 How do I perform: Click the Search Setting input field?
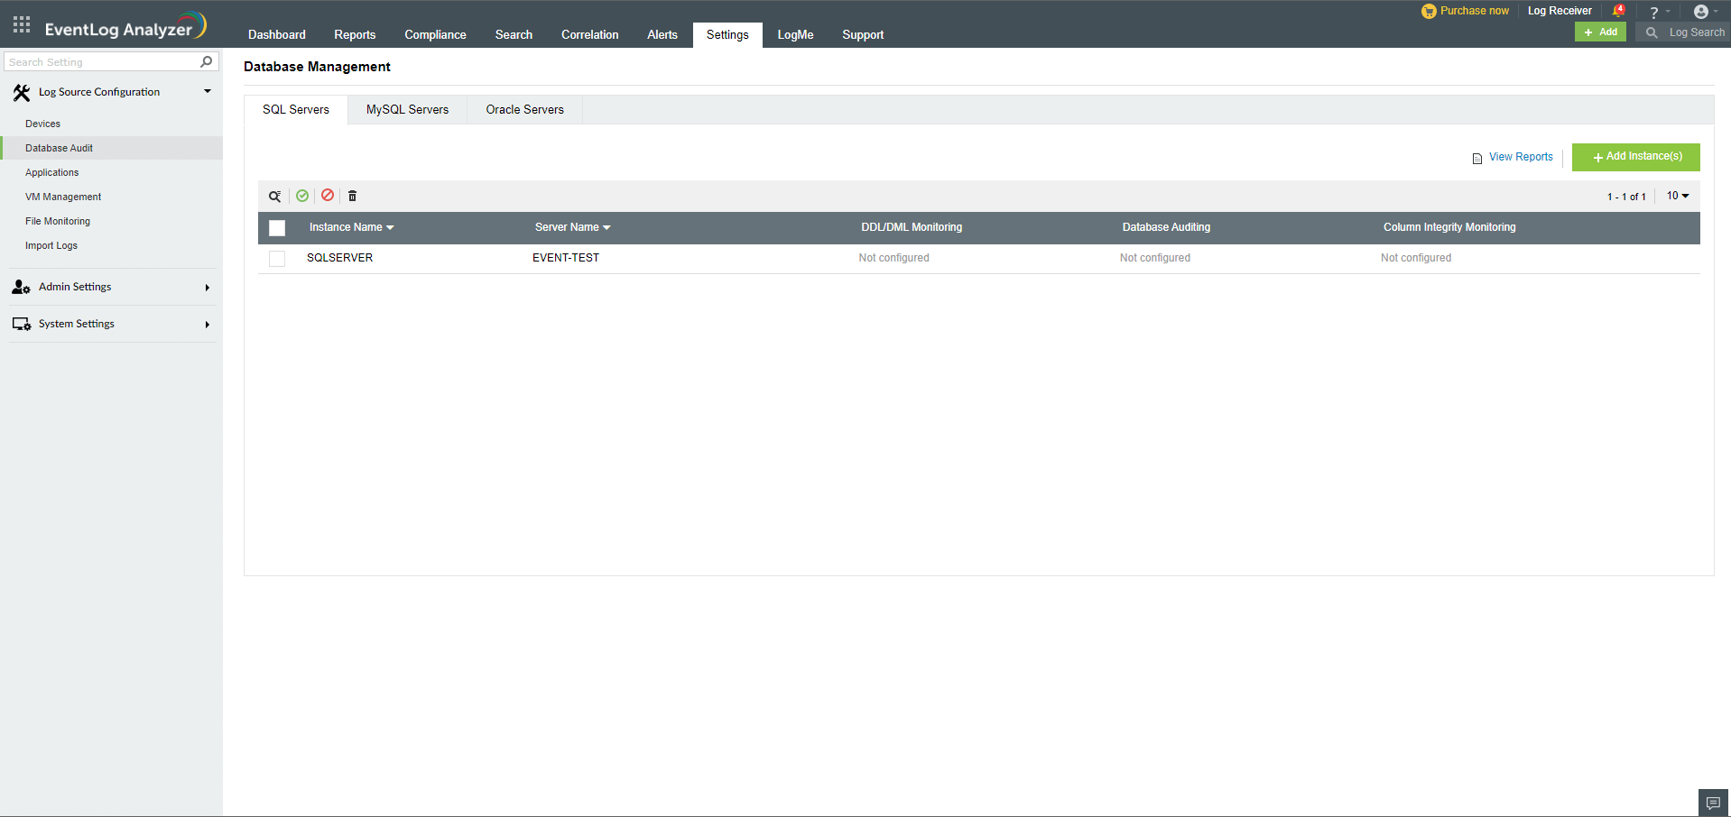[99, 61]
